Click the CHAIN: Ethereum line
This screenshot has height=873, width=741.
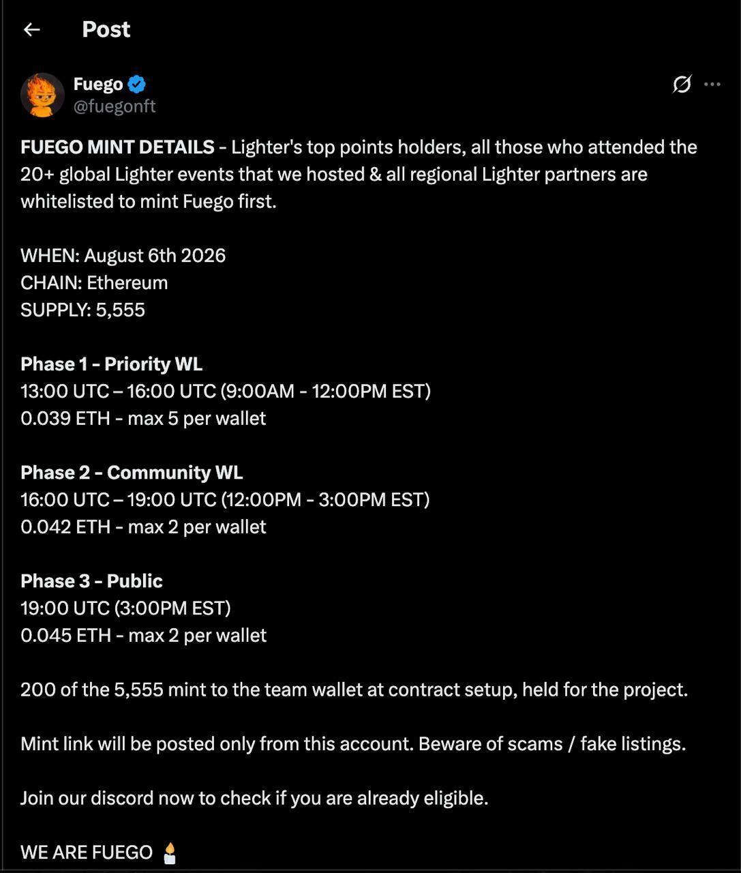click(94, 283)
